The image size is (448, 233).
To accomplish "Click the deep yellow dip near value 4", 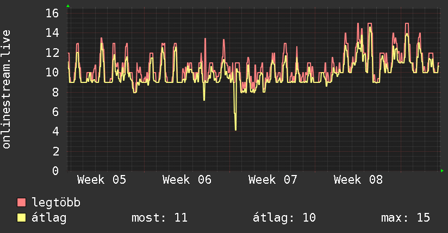I will (235, 129).
